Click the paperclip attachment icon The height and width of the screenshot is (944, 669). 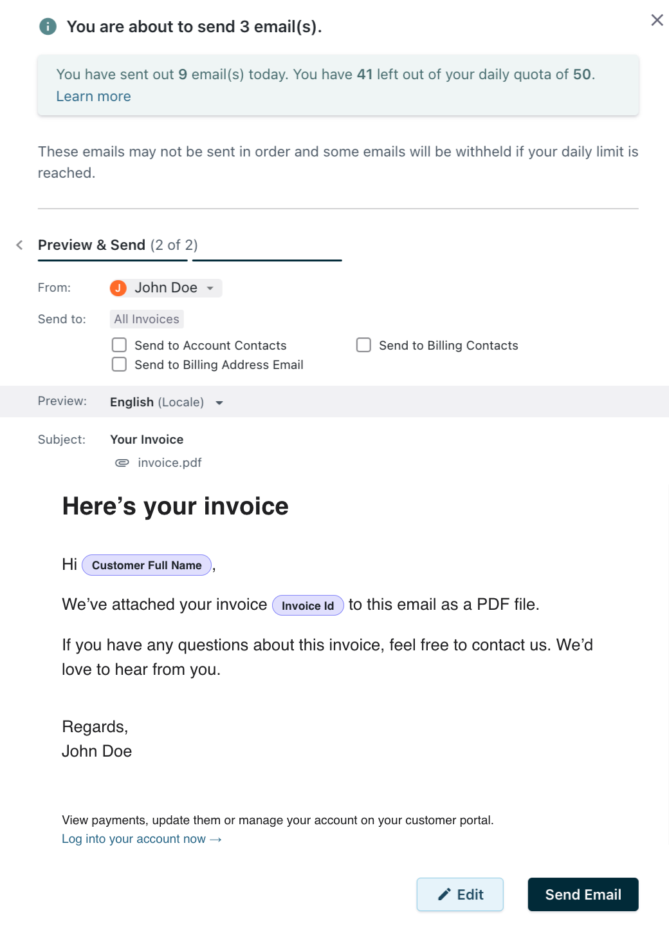pos(122,463)
